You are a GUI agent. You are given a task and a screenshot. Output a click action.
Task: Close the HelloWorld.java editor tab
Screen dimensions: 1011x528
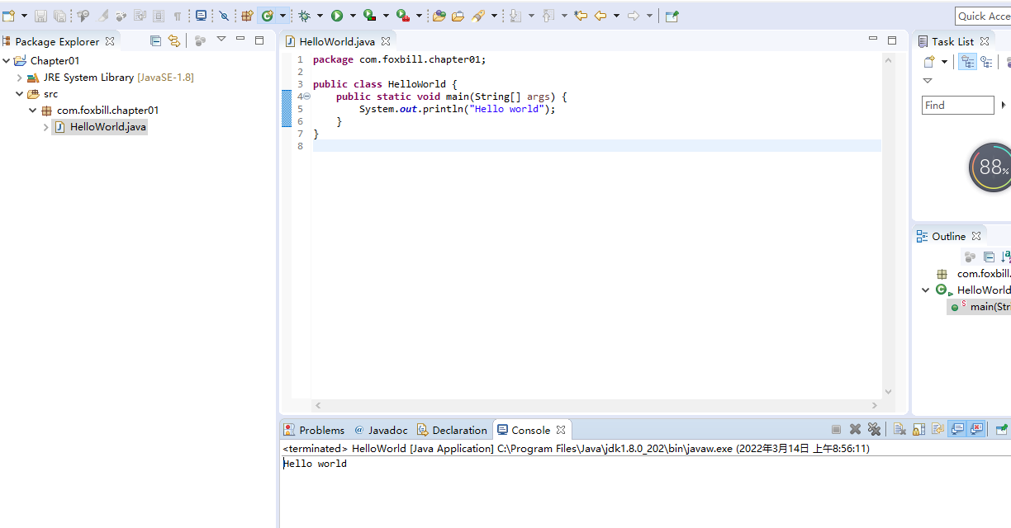(x=386, y=41)
